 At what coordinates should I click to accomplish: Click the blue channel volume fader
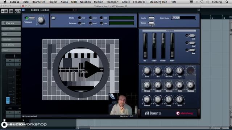click(x=8, y=100)
